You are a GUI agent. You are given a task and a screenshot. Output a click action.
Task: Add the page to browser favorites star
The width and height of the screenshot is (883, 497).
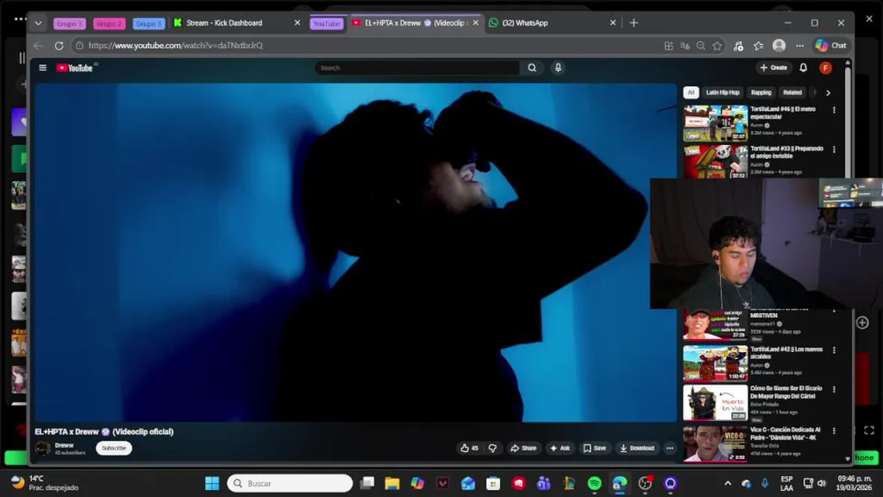[x=717, y=46]
